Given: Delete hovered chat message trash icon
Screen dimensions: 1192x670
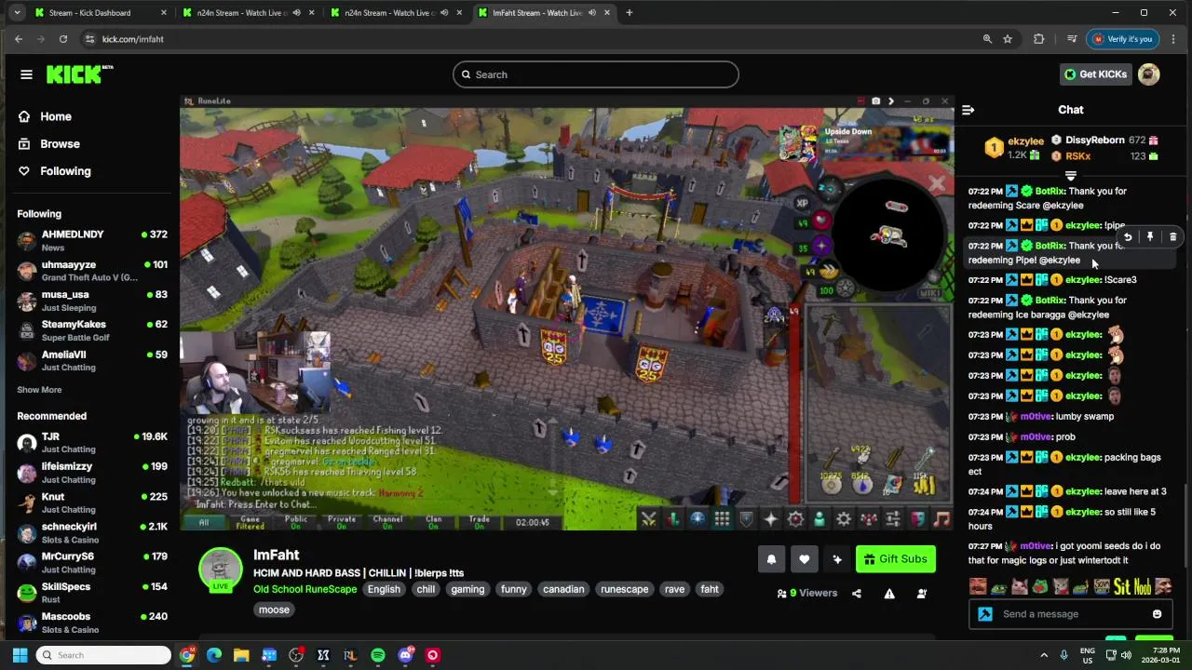Looking at the screenshot, I should coord(1172,237).
